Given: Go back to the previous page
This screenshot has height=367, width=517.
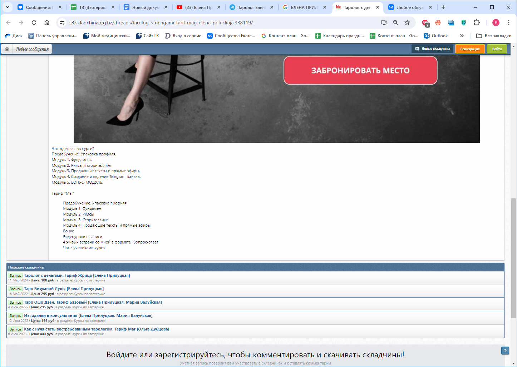Looking at the screenshot, I should click(x=8, y=23).
